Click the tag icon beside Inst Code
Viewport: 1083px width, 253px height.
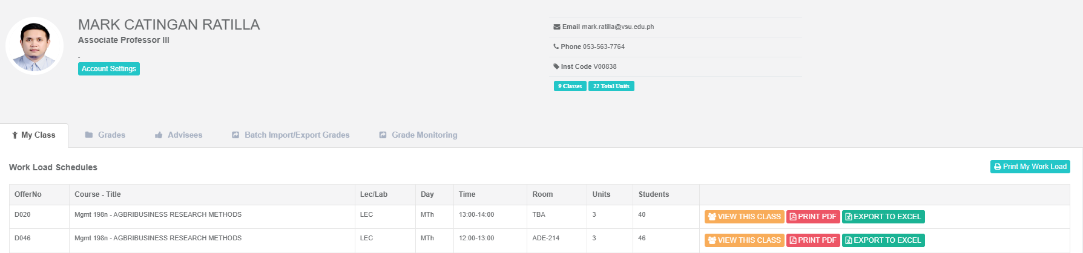[556, 66]
